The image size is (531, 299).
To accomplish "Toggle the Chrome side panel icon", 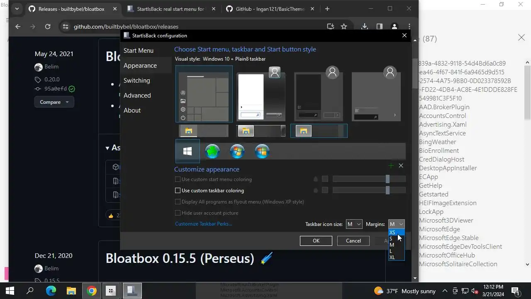I will [x=379, y=27].
